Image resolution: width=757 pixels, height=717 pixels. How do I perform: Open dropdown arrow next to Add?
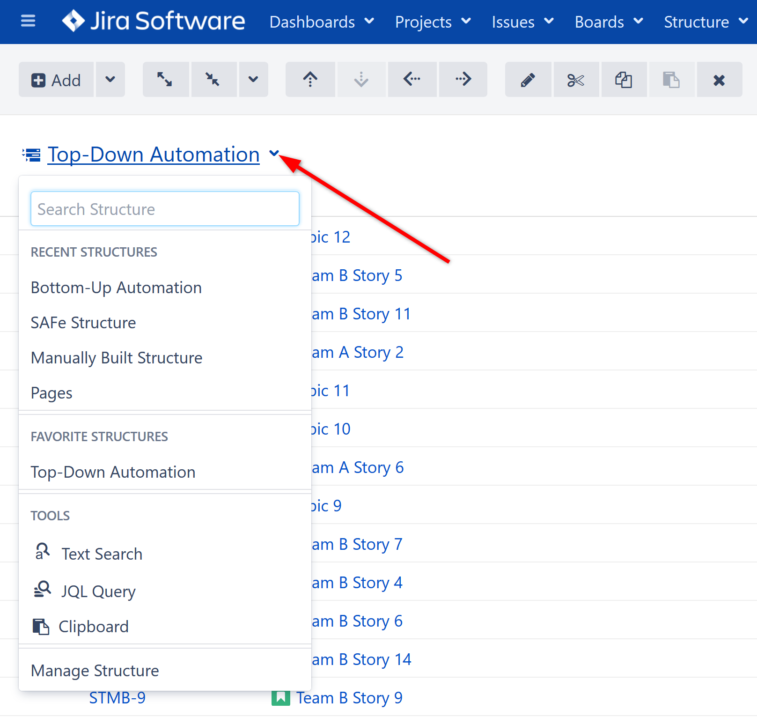[x=110, y=80]
